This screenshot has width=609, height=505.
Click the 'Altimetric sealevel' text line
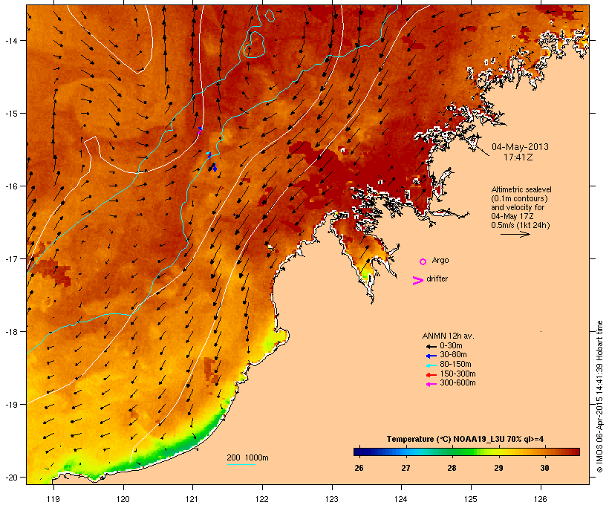tap(521, 189)
